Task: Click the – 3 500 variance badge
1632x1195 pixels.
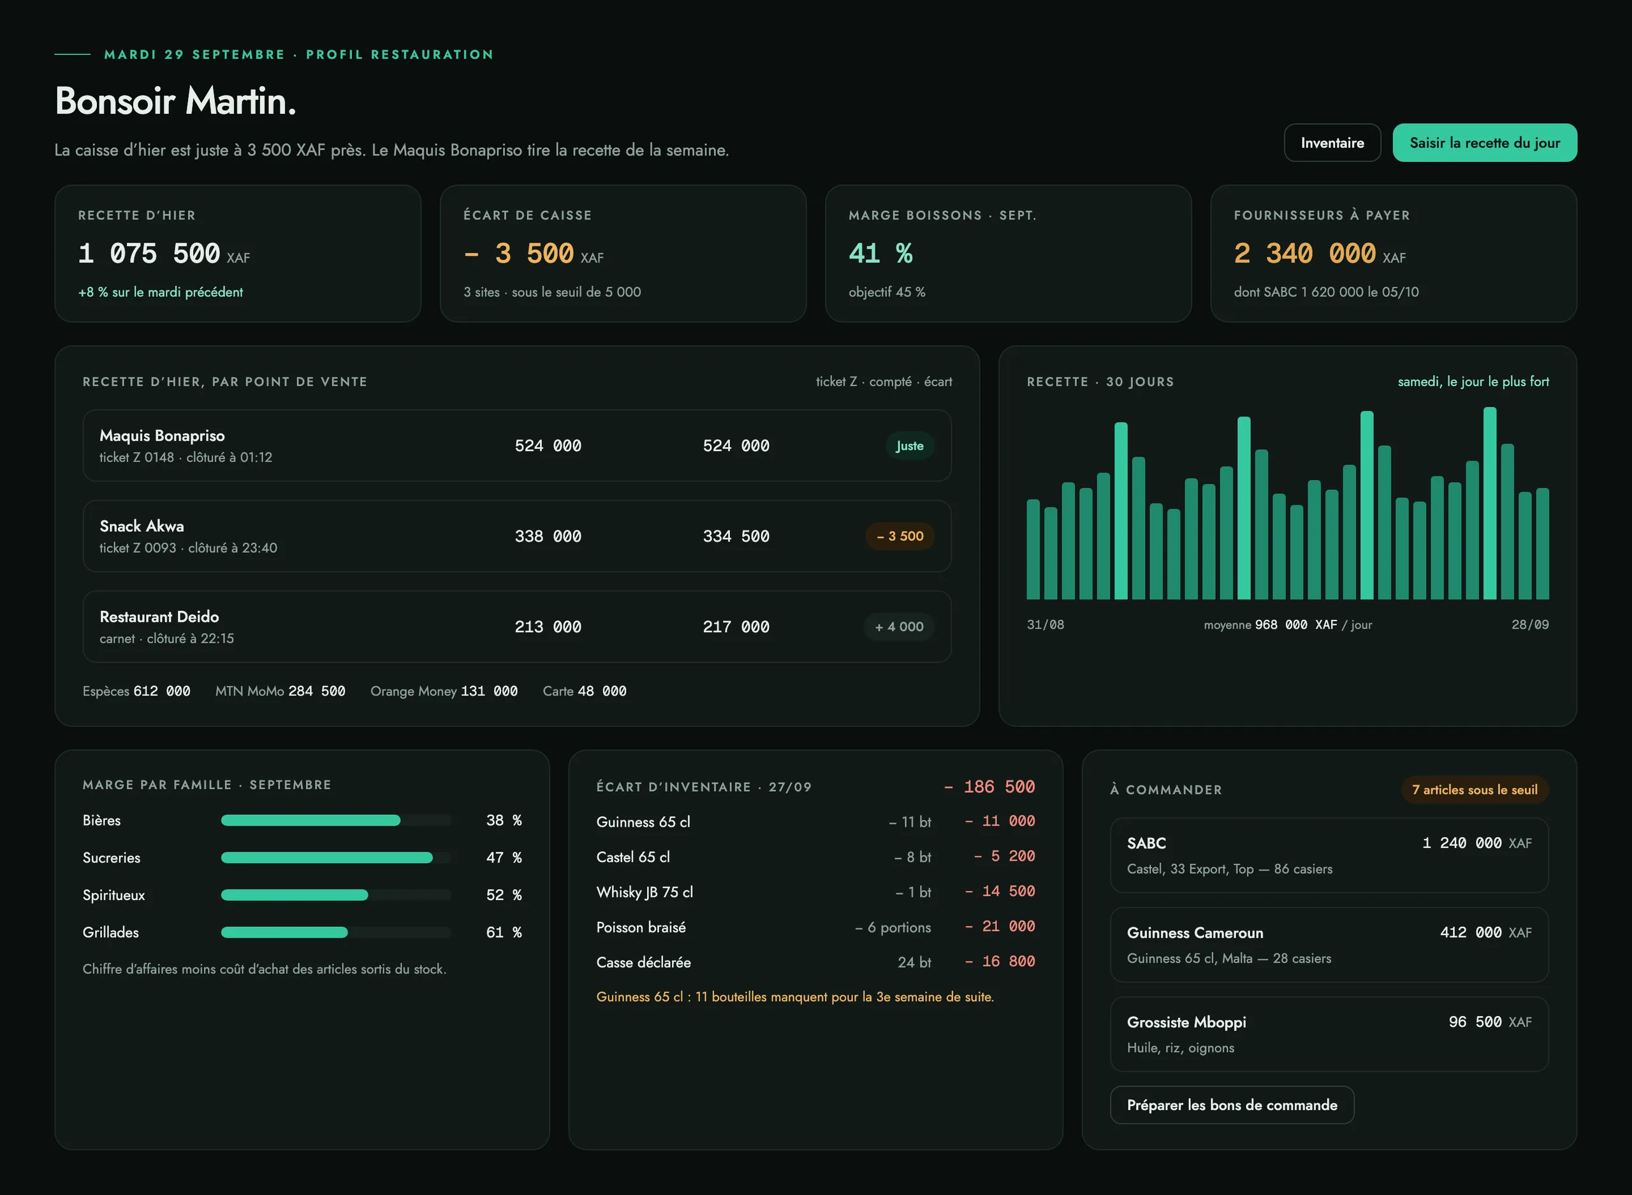Action: [x=900, y=536]
